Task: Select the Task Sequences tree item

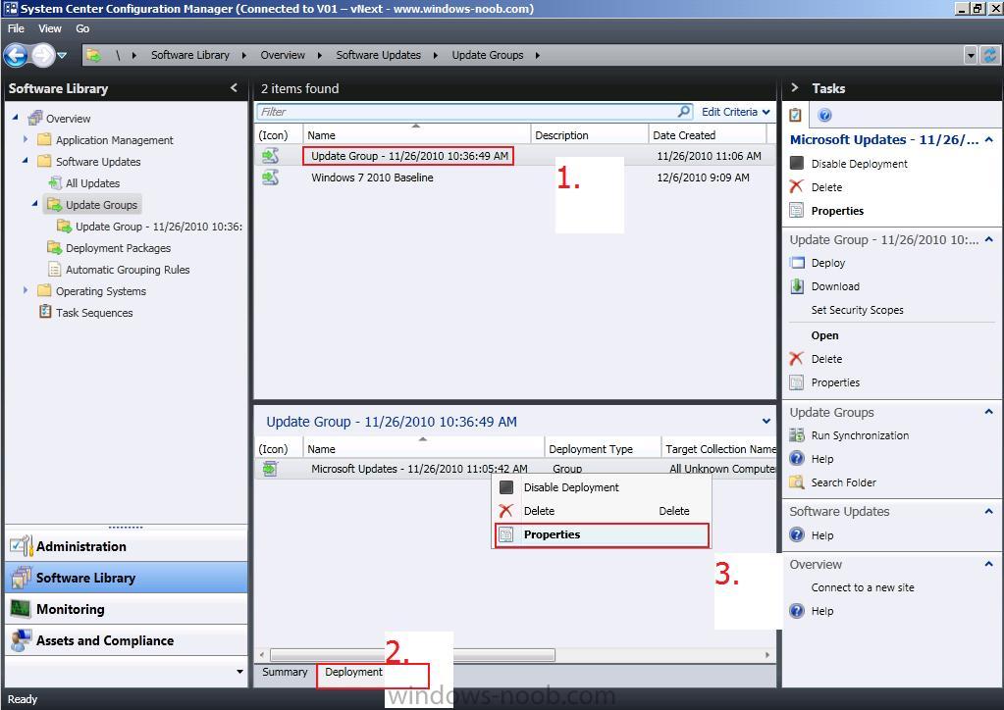Action: [x=94, y=313]
